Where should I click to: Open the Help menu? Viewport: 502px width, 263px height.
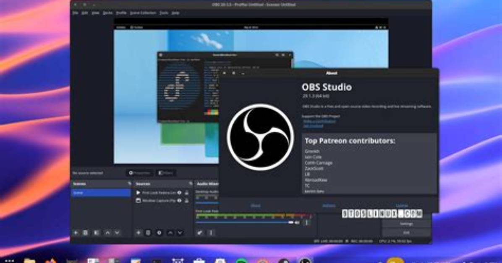(175, 13)
